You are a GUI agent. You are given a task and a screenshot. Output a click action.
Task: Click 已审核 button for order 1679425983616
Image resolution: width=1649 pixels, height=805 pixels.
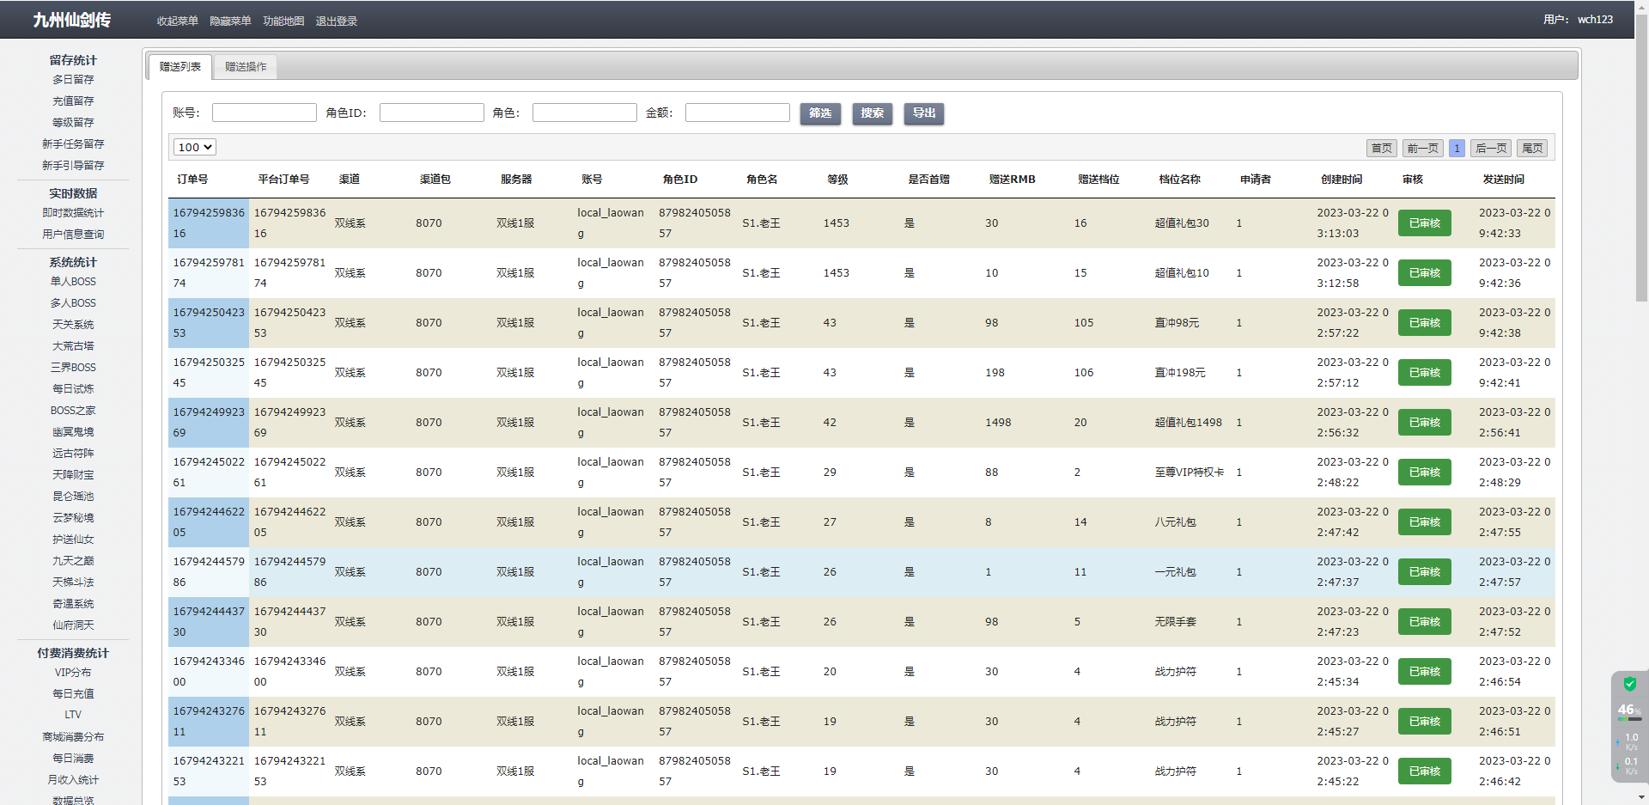click(x=1425, y=223)
